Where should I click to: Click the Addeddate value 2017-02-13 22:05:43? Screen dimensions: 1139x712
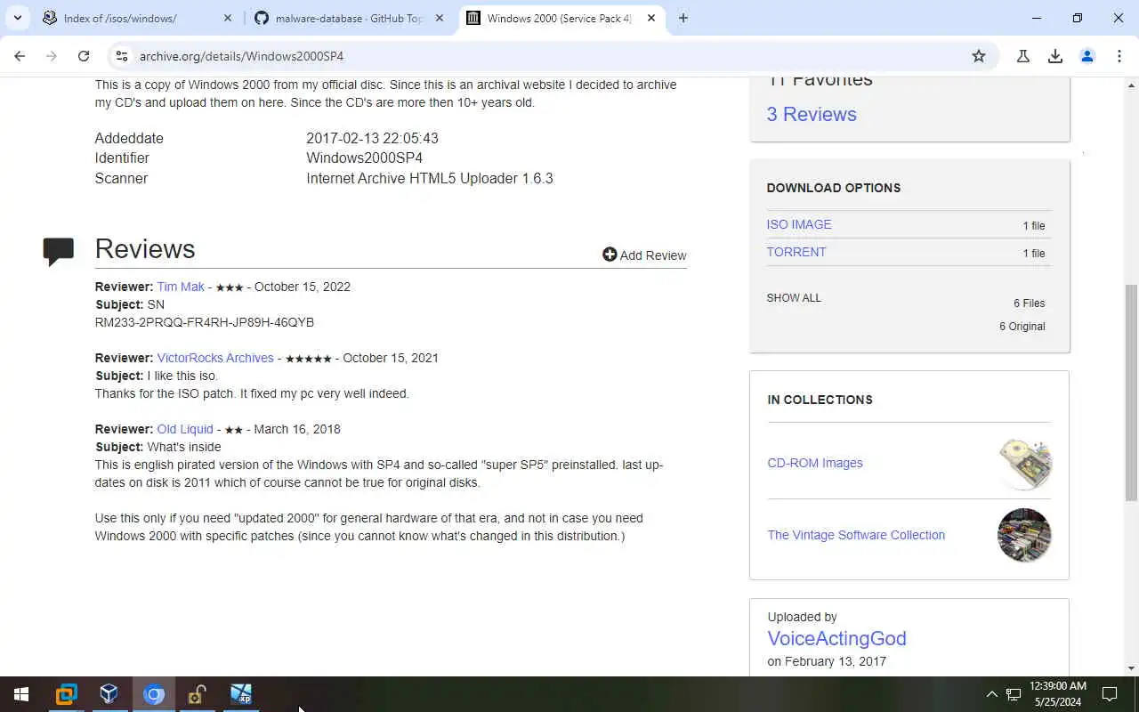click(x=372, y=138)
